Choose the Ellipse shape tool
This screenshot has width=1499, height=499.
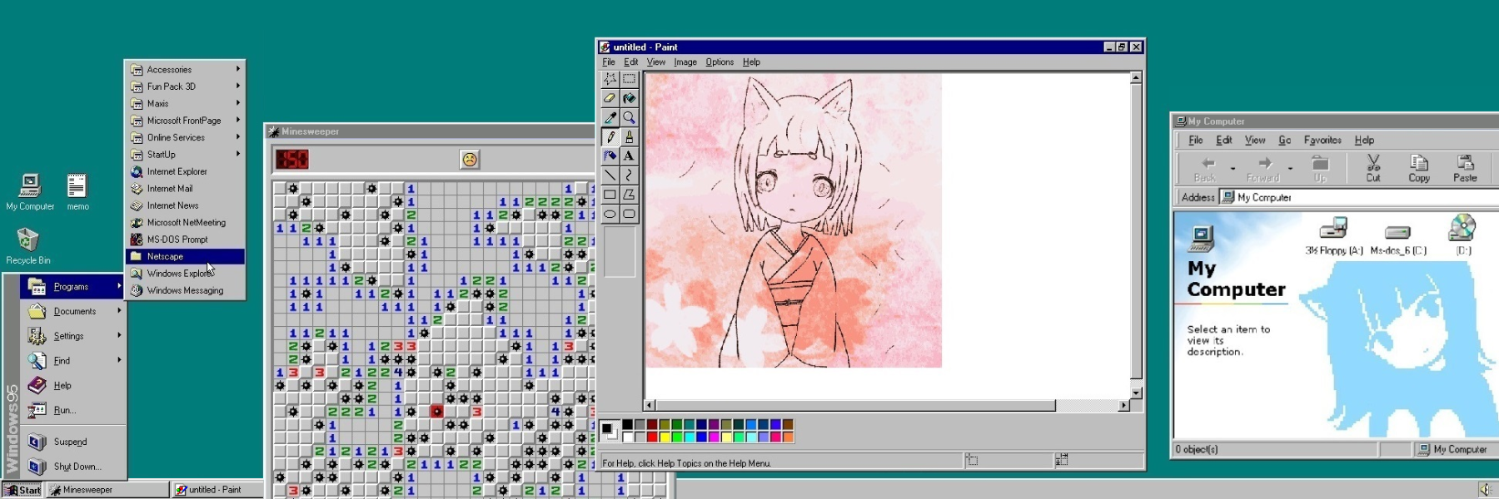click(x=610, y=214)
